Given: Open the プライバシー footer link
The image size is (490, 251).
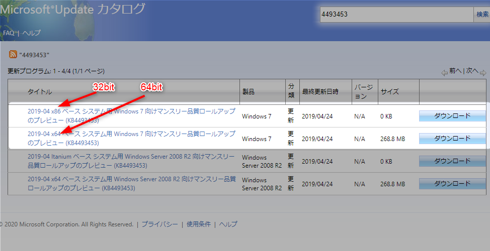Looking at the screenshot, I should coord(159,224).
